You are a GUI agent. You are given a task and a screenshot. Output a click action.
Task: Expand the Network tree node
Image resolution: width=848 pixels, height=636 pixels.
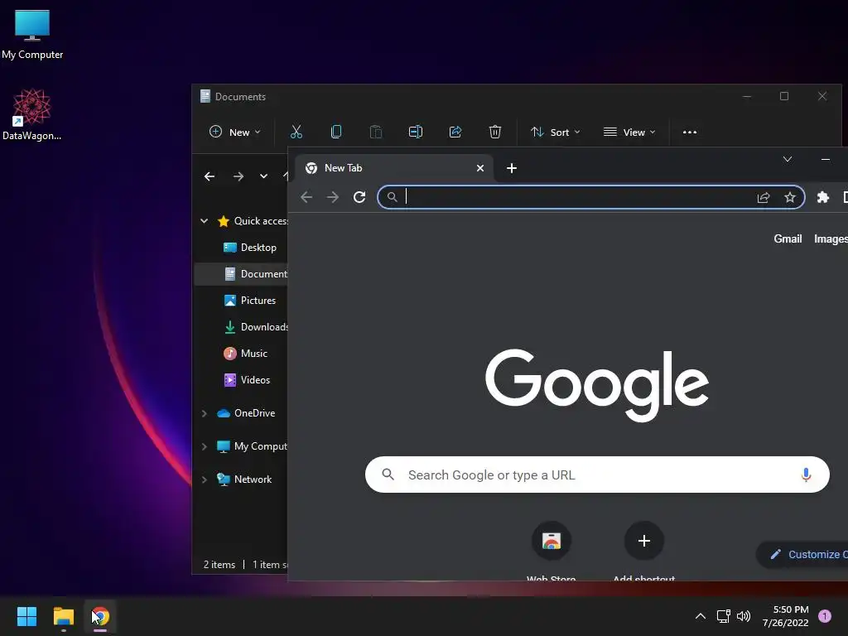coord(204,479)
